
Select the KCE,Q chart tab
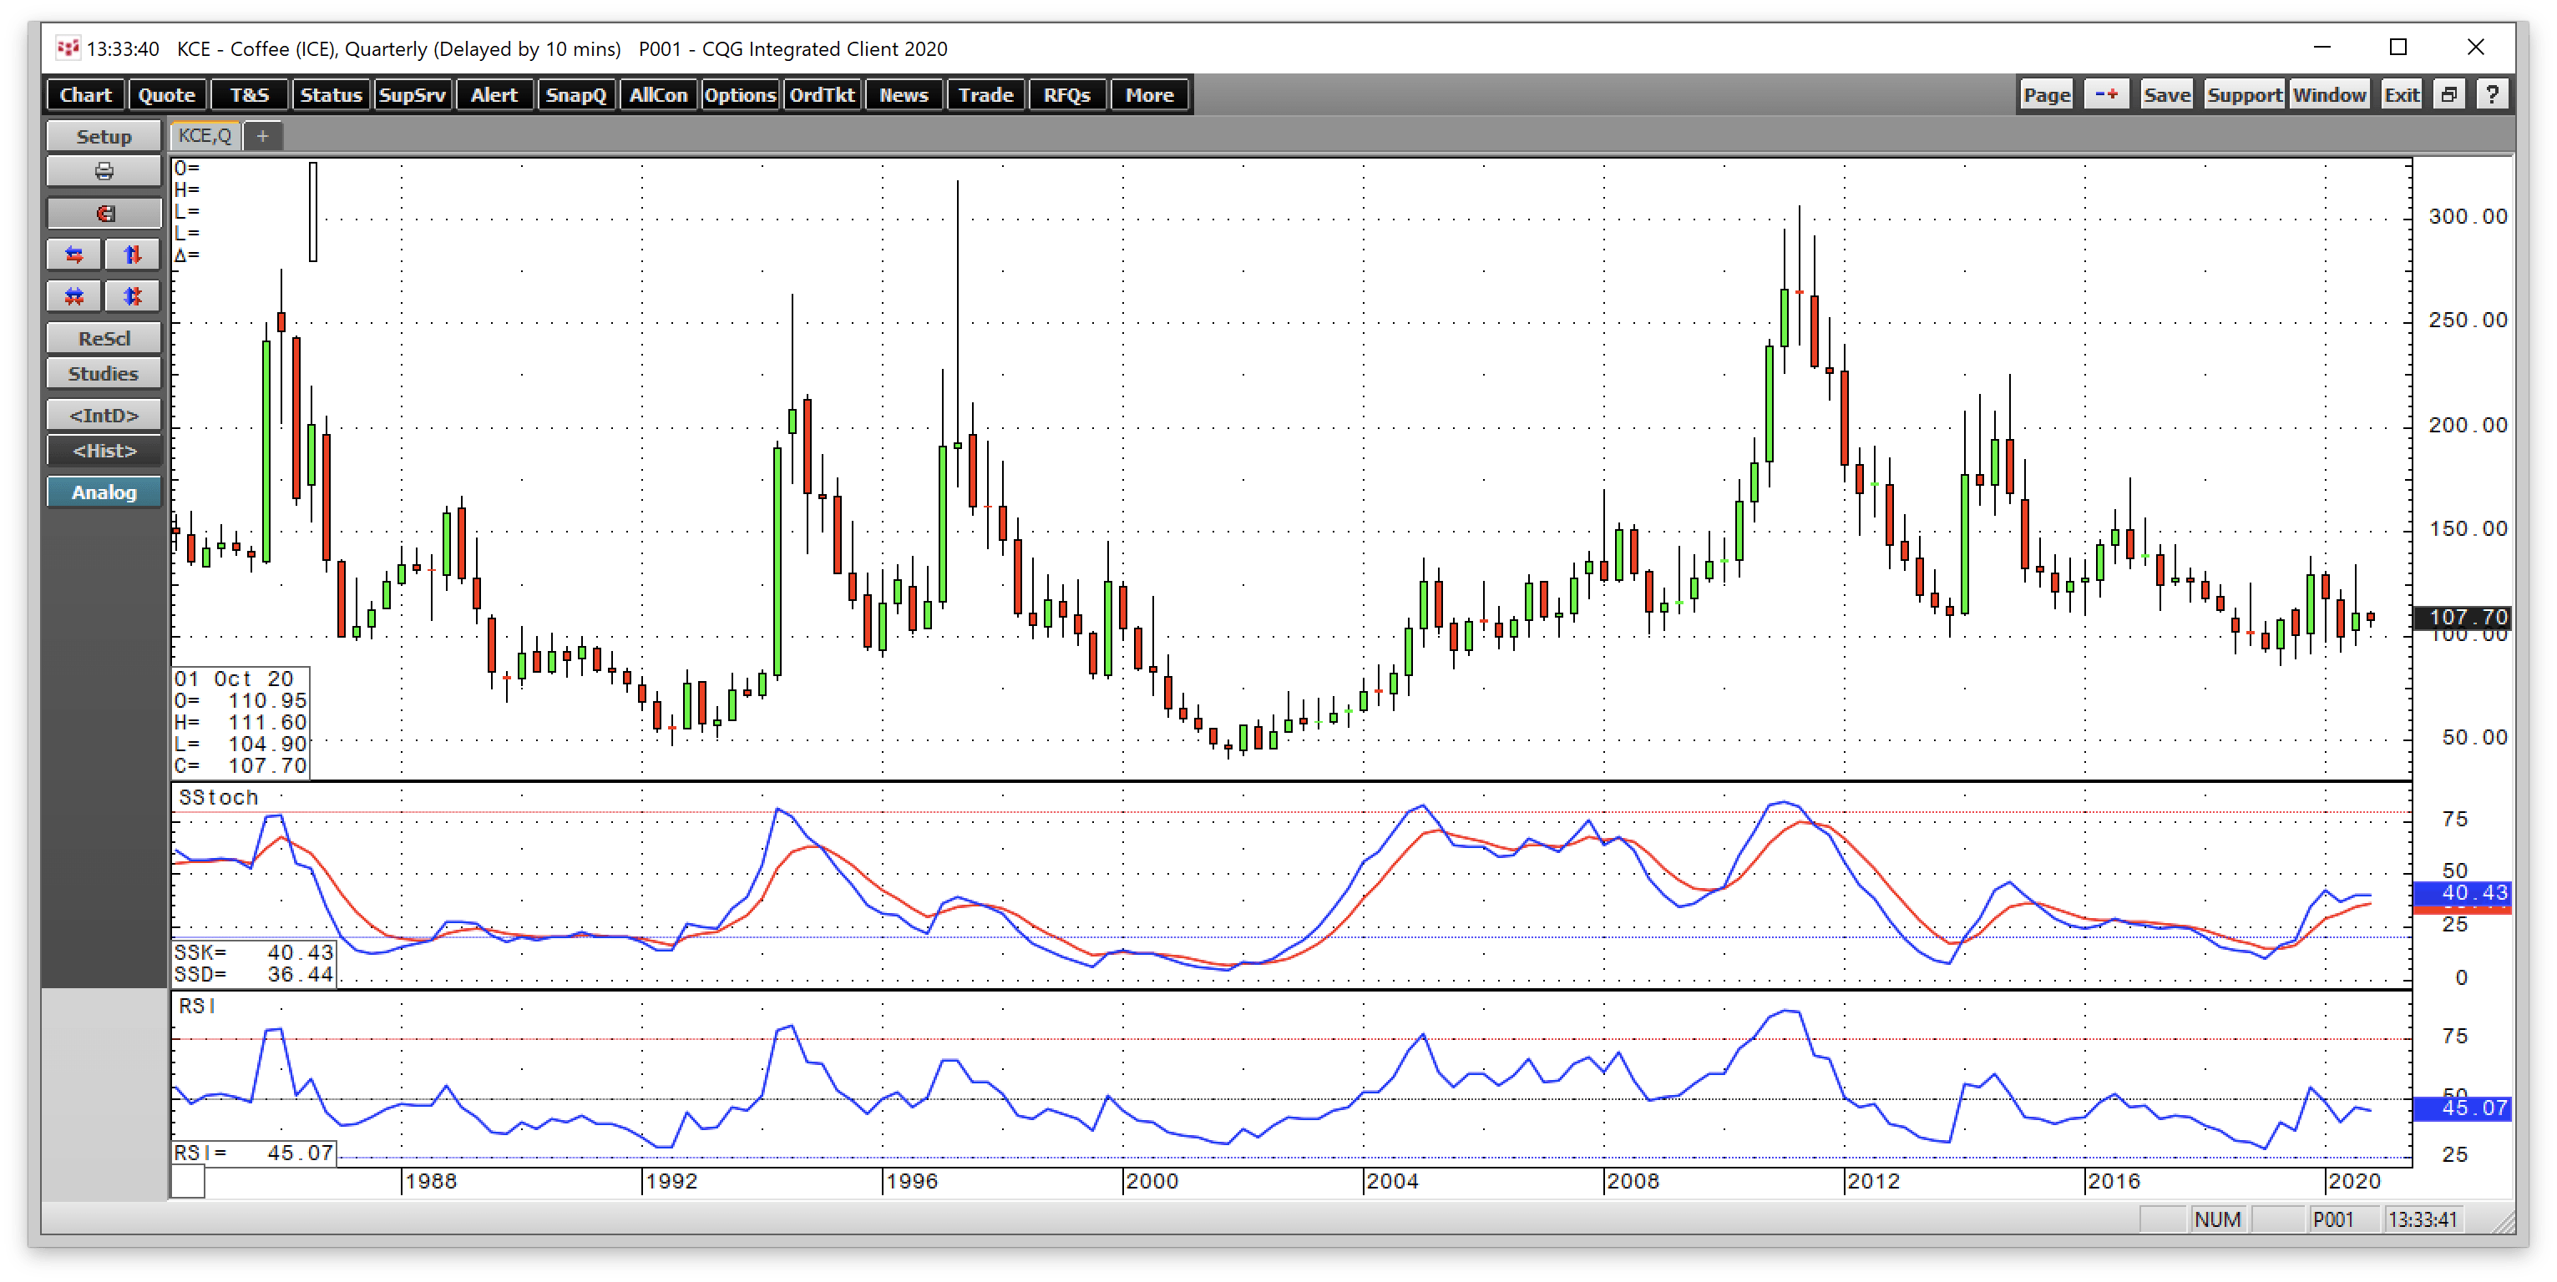pyautogui.click(x=205, y=136)
